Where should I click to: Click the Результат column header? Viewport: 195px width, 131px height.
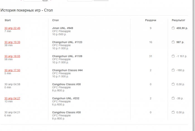point(178,20)
